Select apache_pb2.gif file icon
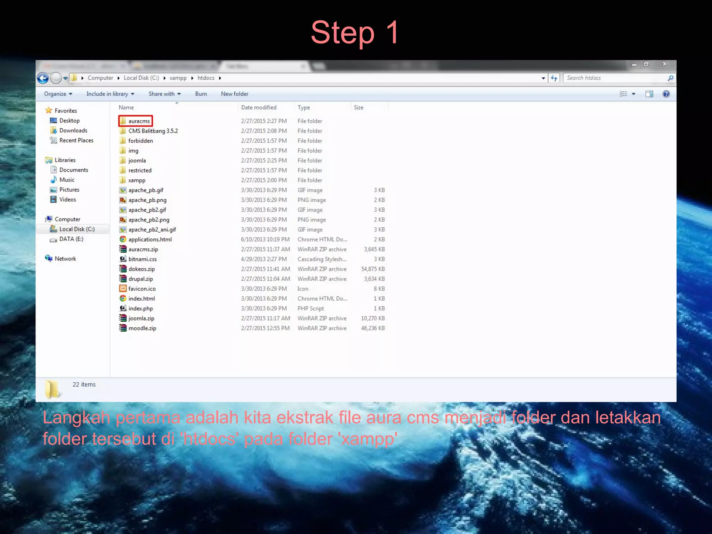This screenshot has width=712, height=534. (x=123, y=210)
